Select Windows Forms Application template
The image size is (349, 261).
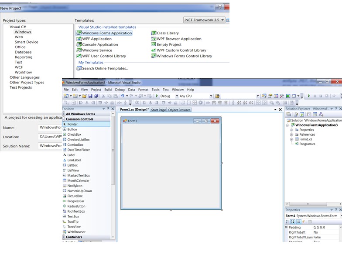click(x=104, y=33)
